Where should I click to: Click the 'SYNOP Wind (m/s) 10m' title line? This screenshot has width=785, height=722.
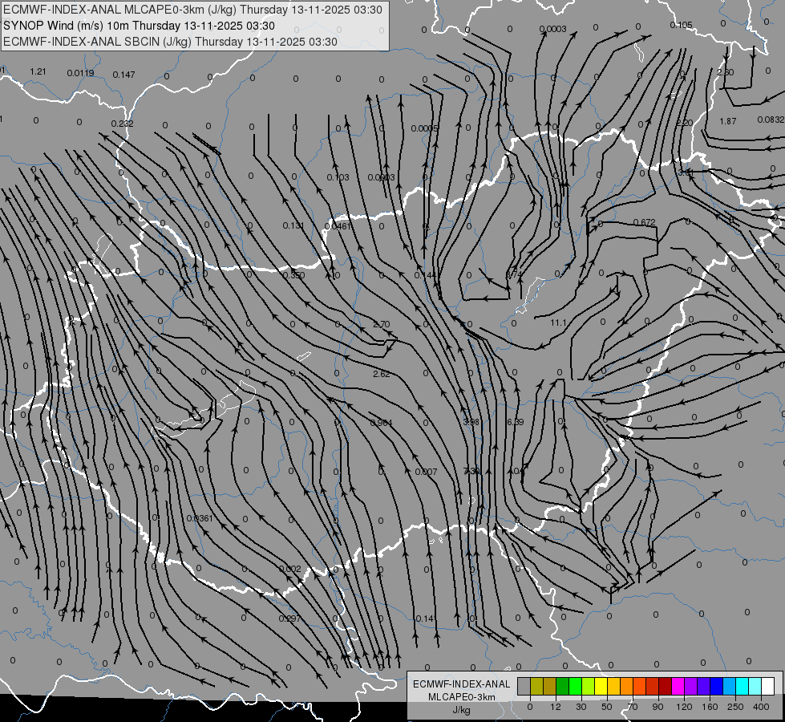[140, 26]
